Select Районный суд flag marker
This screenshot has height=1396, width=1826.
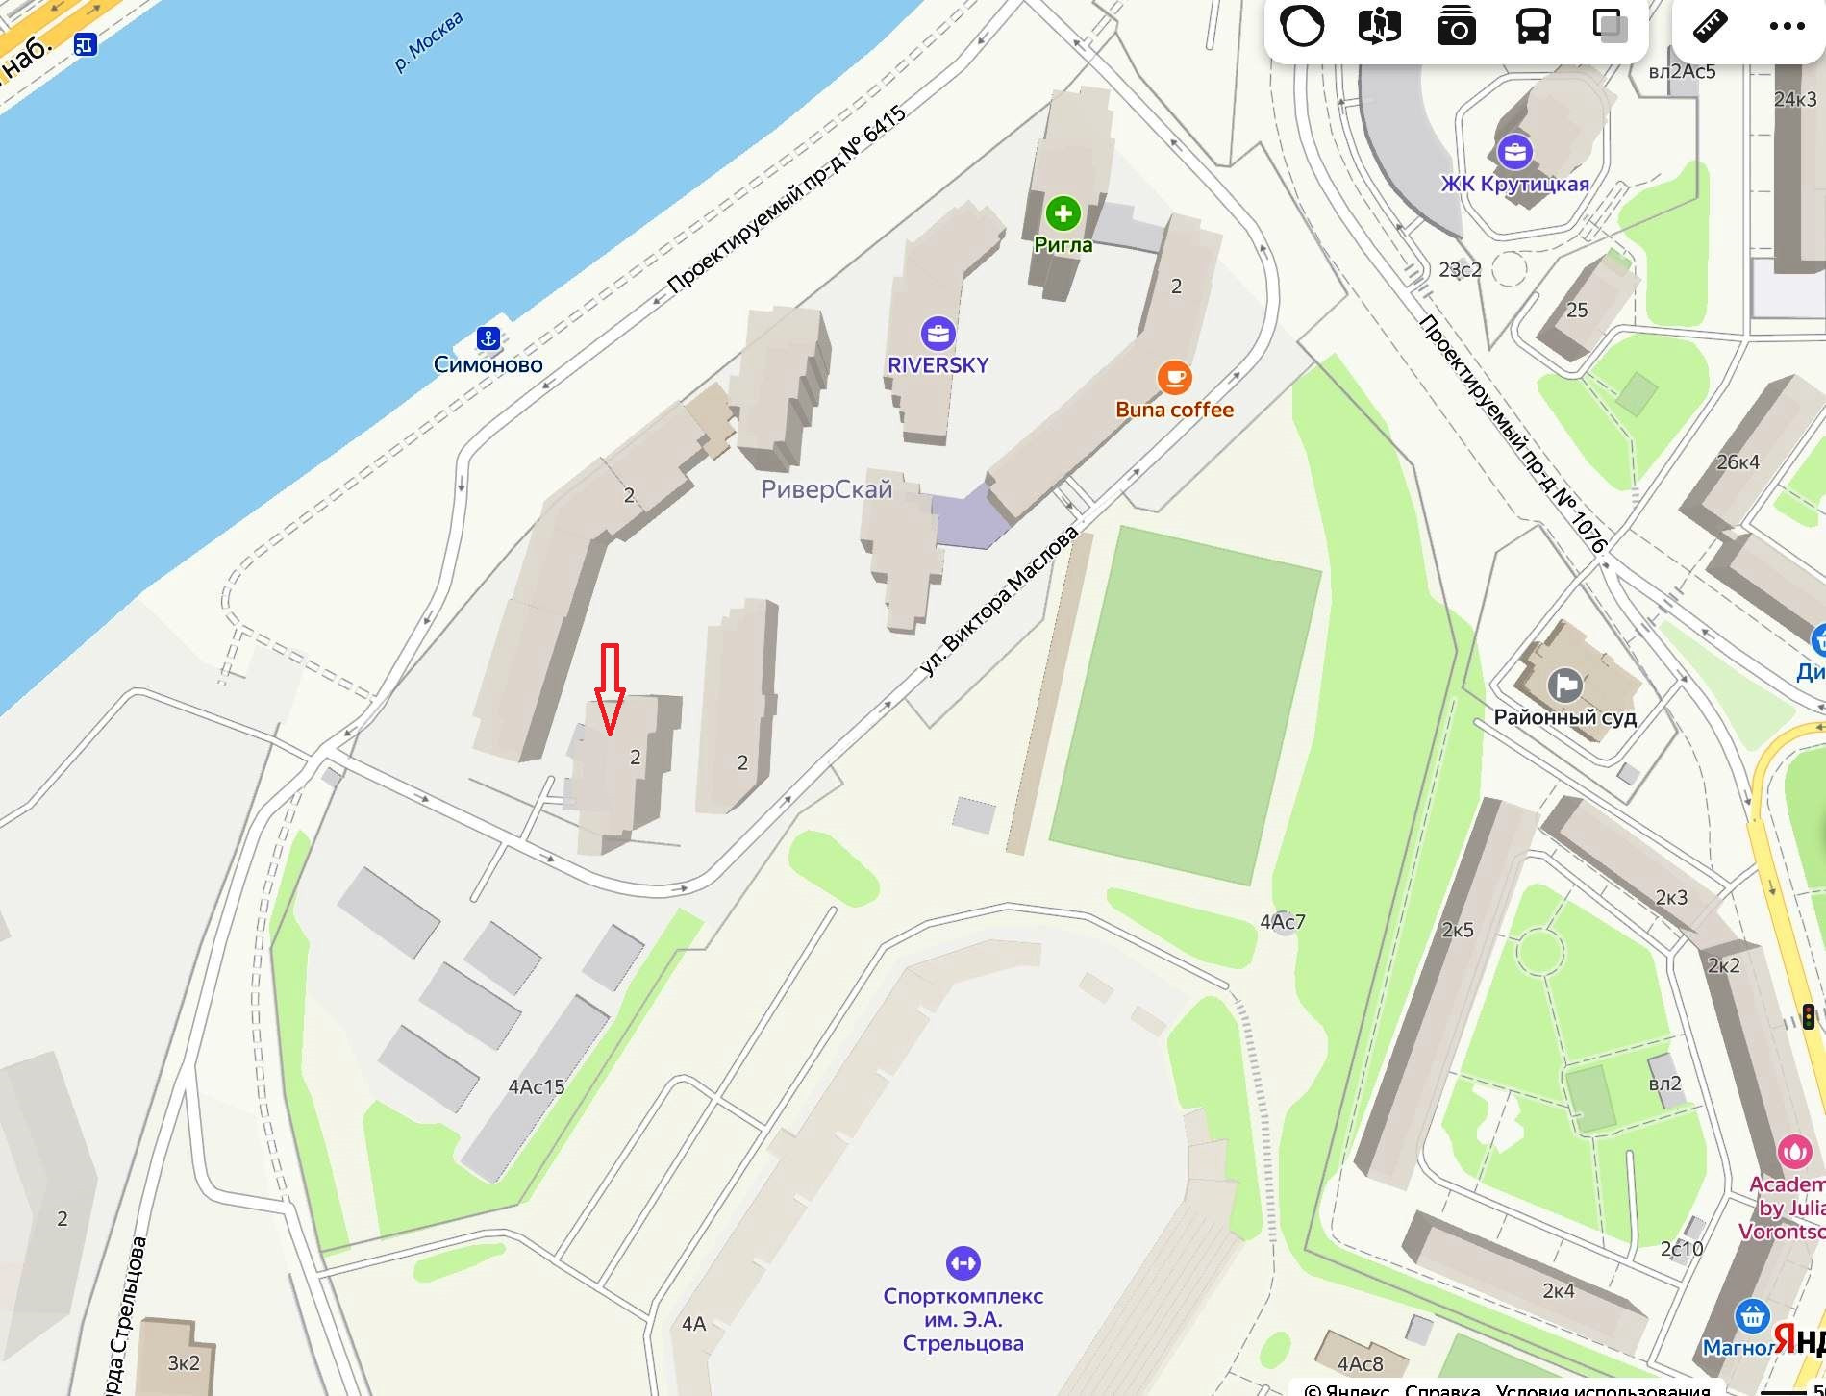click(1565, 686)
